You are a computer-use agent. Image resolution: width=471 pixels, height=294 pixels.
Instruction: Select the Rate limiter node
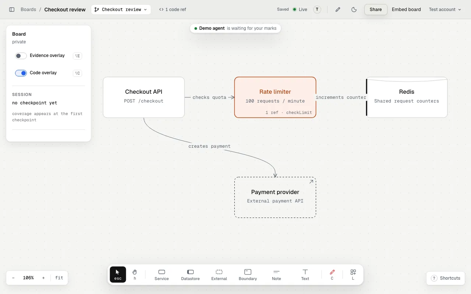[x=275, y=97]
